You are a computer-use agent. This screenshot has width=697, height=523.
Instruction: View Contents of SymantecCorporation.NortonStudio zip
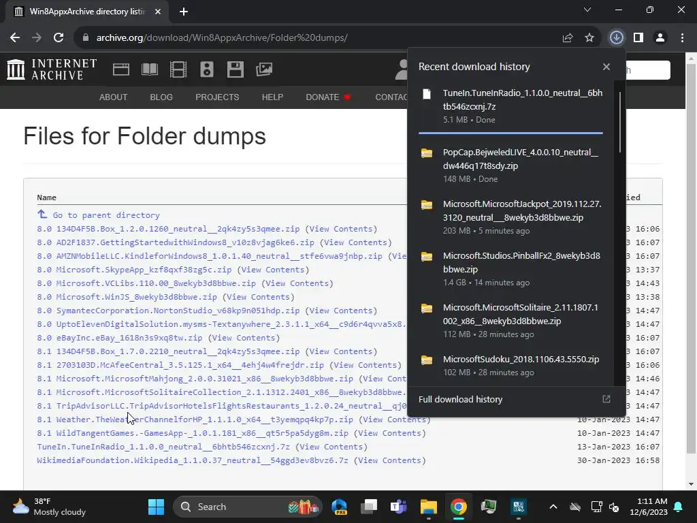pos(341,311)
